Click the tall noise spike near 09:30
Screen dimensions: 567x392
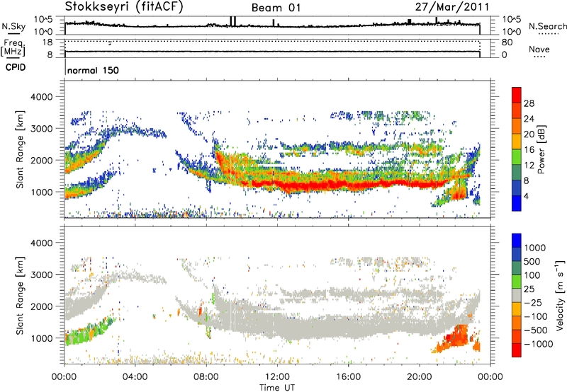(232, 21)
